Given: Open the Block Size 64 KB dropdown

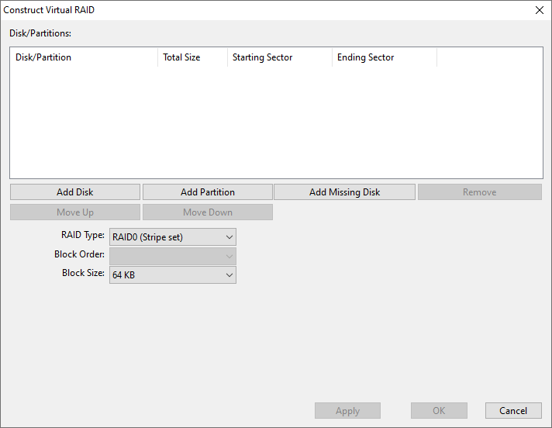Looking at the screenshot, I should [172, 275].
